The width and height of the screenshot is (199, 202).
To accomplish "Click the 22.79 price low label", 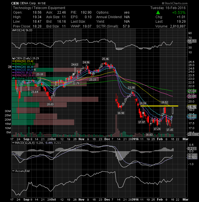I will pos(76,83).
